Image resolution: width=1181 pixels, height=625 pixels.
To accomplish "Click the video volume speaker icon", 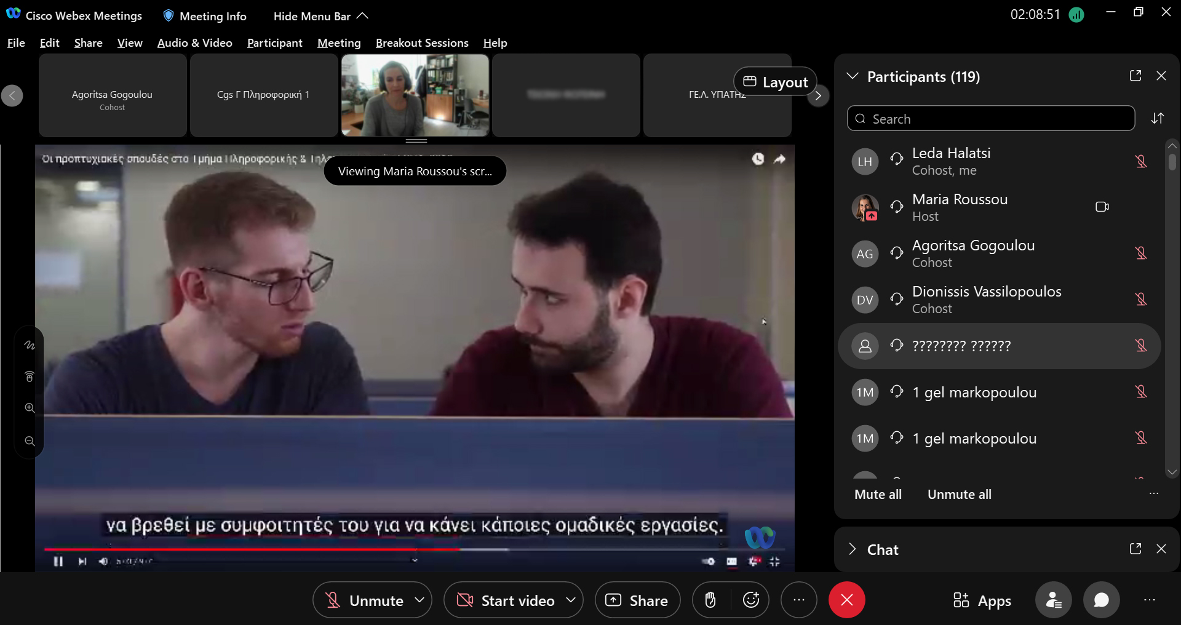I will pos(103,561).
